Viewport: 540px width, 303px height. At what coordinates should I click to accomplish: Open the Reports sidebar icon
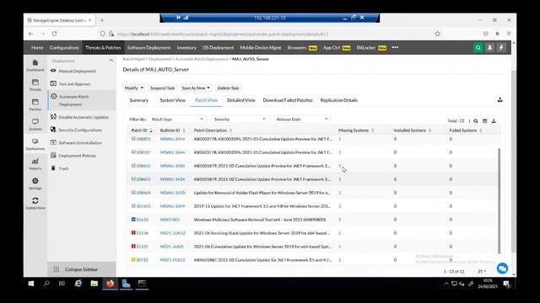[x=35, y=161]
